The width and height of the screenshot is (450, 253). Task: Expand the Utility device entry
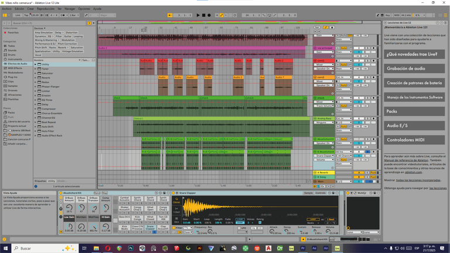pyautogui.click(x=36, y=64)
